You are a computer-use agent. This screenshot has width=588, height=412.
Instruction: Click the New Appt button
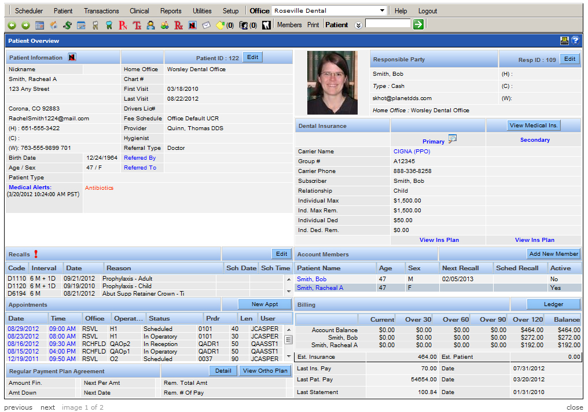[264, 304]
